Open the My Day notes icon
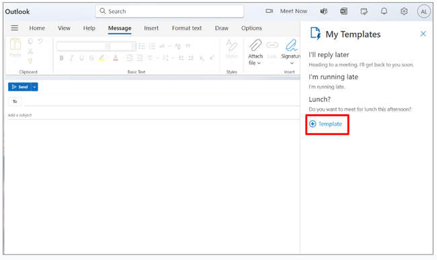 coord(364,11)
